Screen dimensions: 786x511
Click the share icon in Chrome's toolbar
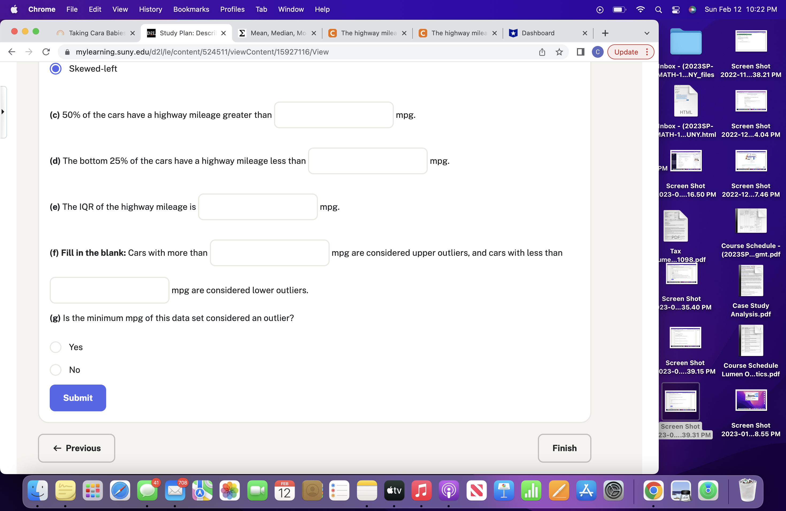[542, 52]
